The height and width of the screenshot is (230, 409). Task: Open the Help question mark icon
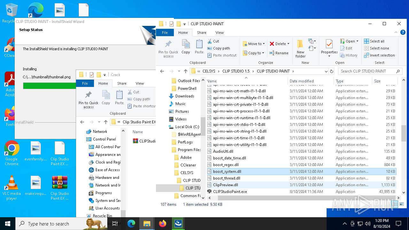pos(403,32)
